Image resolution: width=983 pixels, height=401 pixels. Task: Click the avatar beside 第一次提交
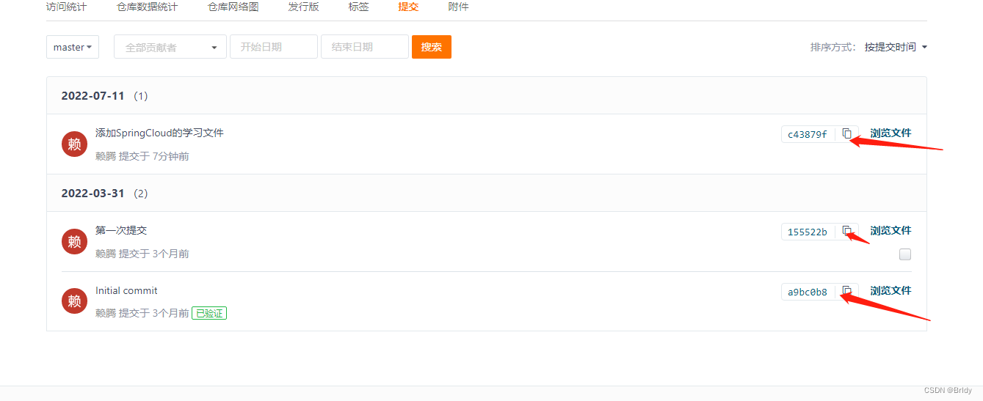pyautogui.click(x=74, y=241)
